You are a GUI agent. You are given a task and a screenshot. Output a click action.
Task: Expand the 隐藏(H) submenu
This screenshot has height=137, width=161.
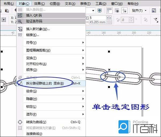[51, 99]
